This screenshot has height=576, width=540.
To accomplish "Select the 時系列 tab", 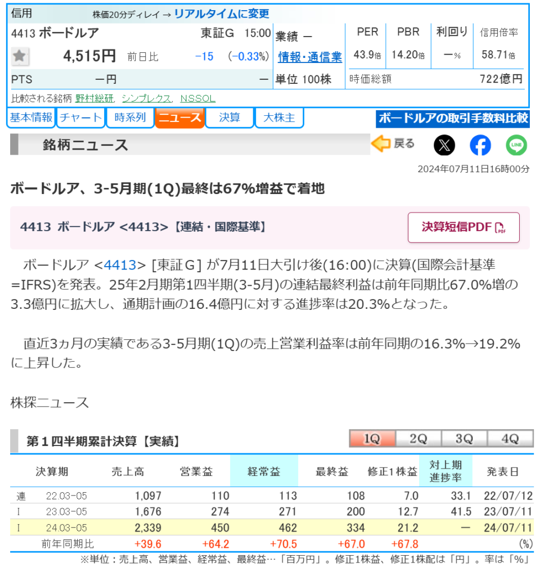I will click(130, 118).
